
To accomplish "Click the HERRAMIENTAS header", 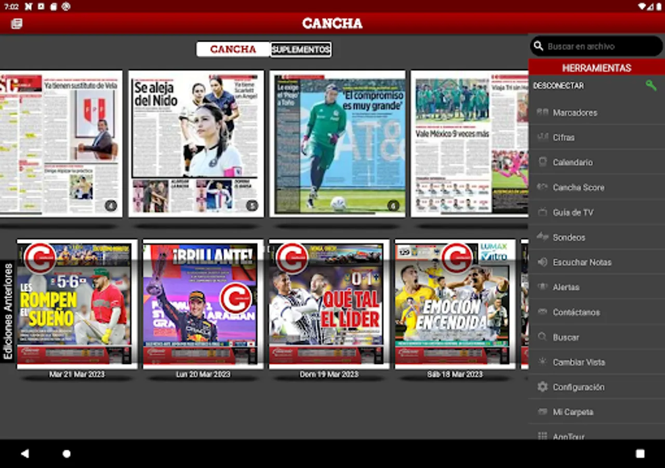I will [596, 68].
